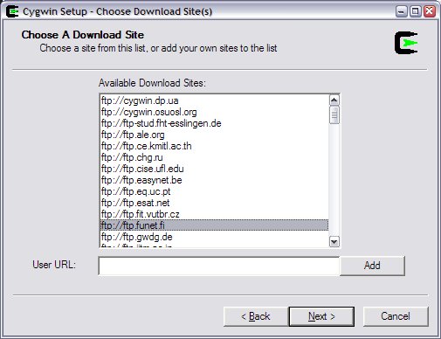Choose ftp://ftp.esat.net mirror
441x339 pixels.
coord(214,203)
